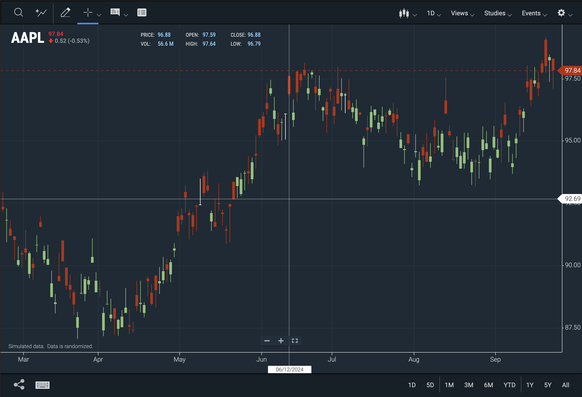Click the Jul label on time axis
This screenshot has width=582, height=397.
(332, 359)
